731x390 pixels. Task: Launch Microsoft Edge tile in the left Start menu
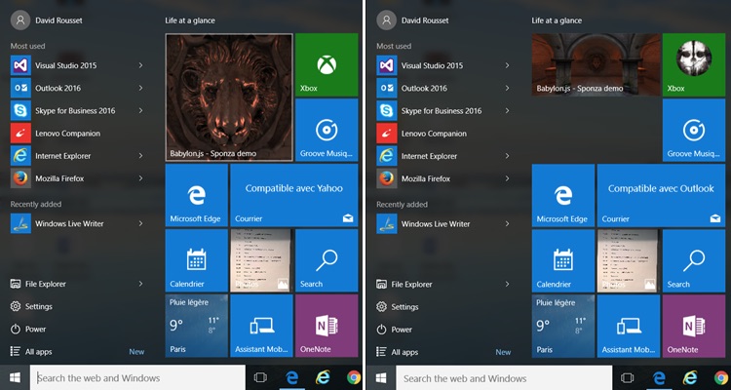pos(195,194)
